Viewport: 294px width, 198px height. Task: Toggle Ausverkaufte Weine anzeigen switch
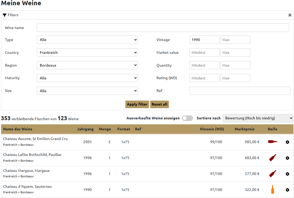click(x=187, y=118)
